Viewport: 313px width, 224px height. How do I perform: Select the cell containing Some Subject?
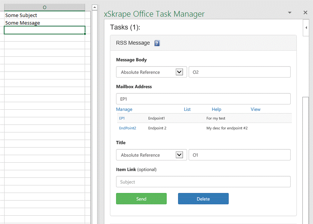point(45,15)
